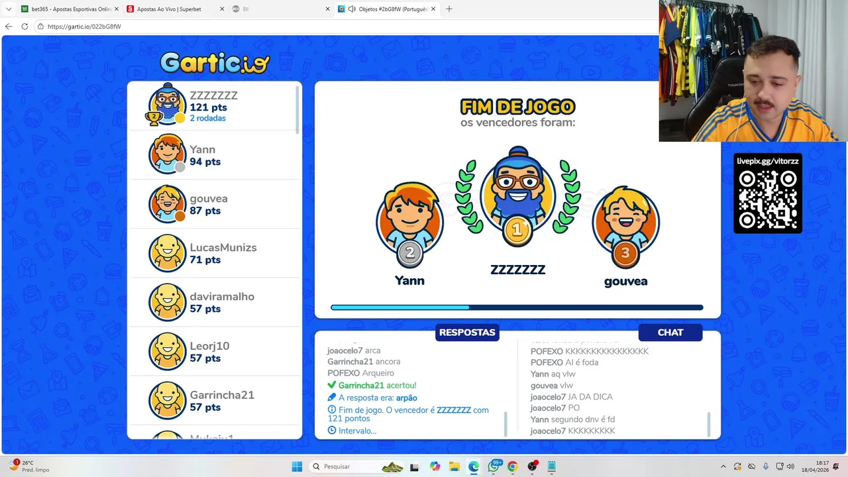Open Notepad from the taskbar
This screenshot has height=477, width=848.
coord(551,466)
